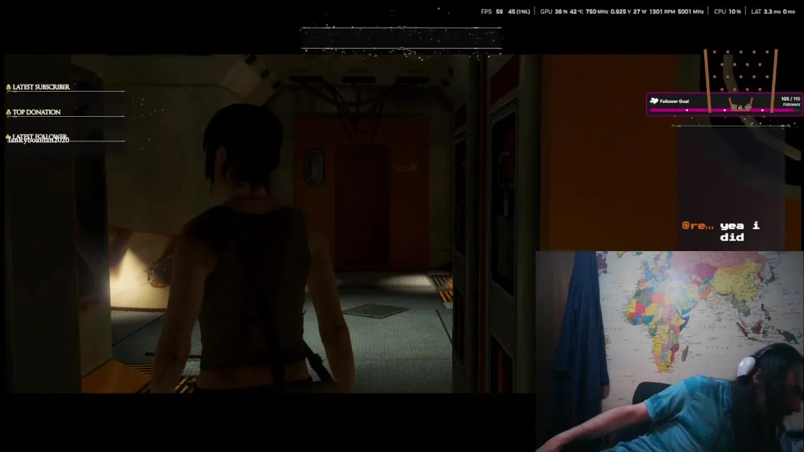Click the Follower Goal heart icon
Viewport: 804px width, 452px height.
[x=654, y=101]
